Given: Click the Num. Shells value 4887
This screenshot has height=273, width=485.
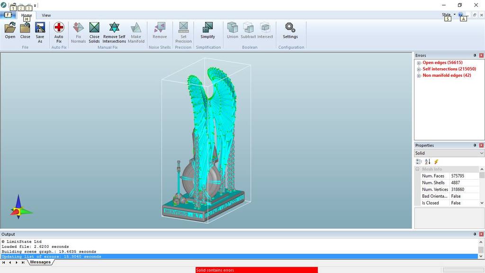Looking at the screenshot, I should click(x=464, y=182).
